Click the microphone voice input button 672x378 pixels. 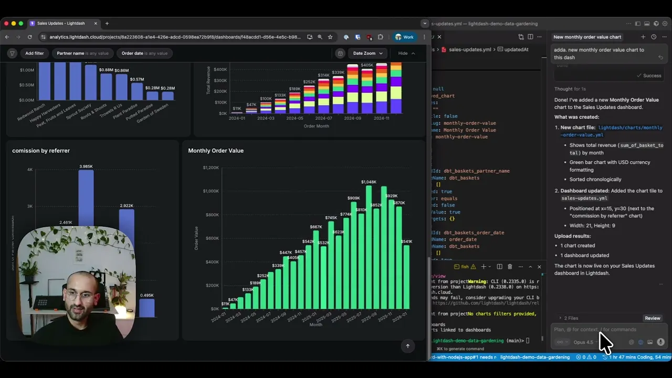coord(660,342)
